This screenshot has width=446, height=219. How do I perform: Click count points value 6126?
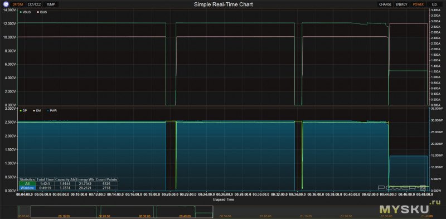[106, 184]
